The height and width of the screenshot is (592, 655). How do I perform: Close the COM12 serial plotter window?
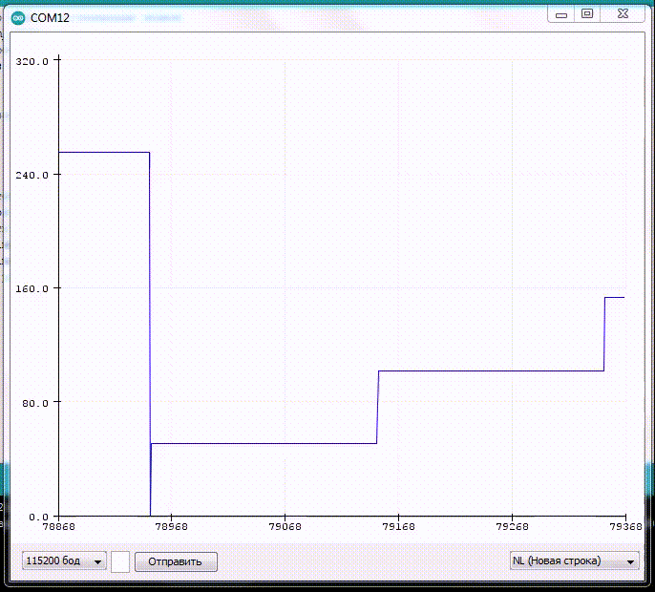pyautogui.click(x=623, y=13)
